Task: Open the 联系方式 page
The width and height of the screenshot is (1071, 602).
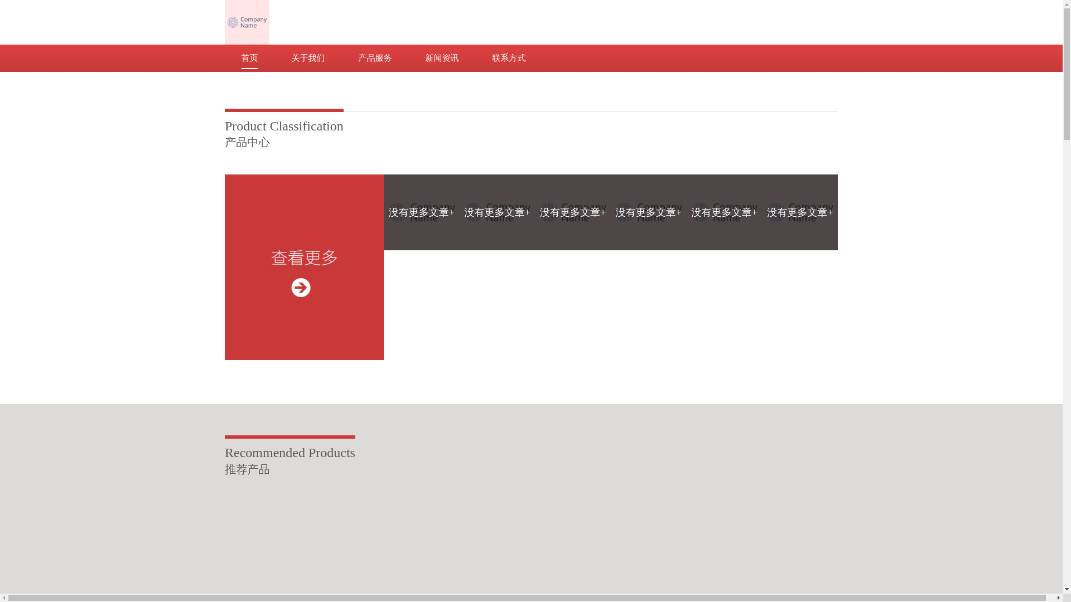Action: pos(509,58)
